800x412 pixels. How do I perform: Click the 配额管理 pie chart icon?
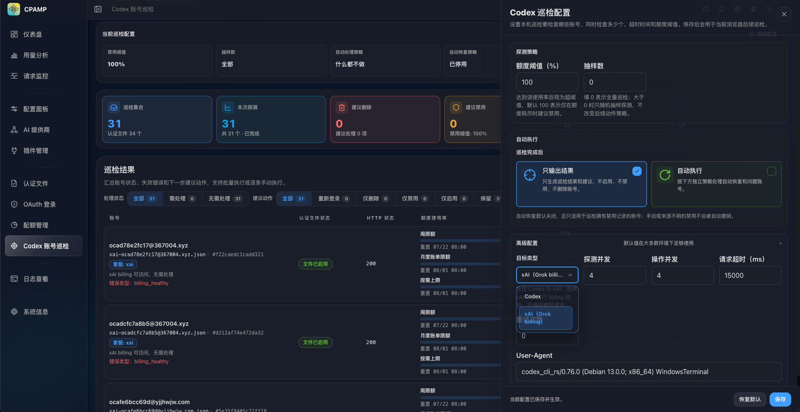coord(14,225)
